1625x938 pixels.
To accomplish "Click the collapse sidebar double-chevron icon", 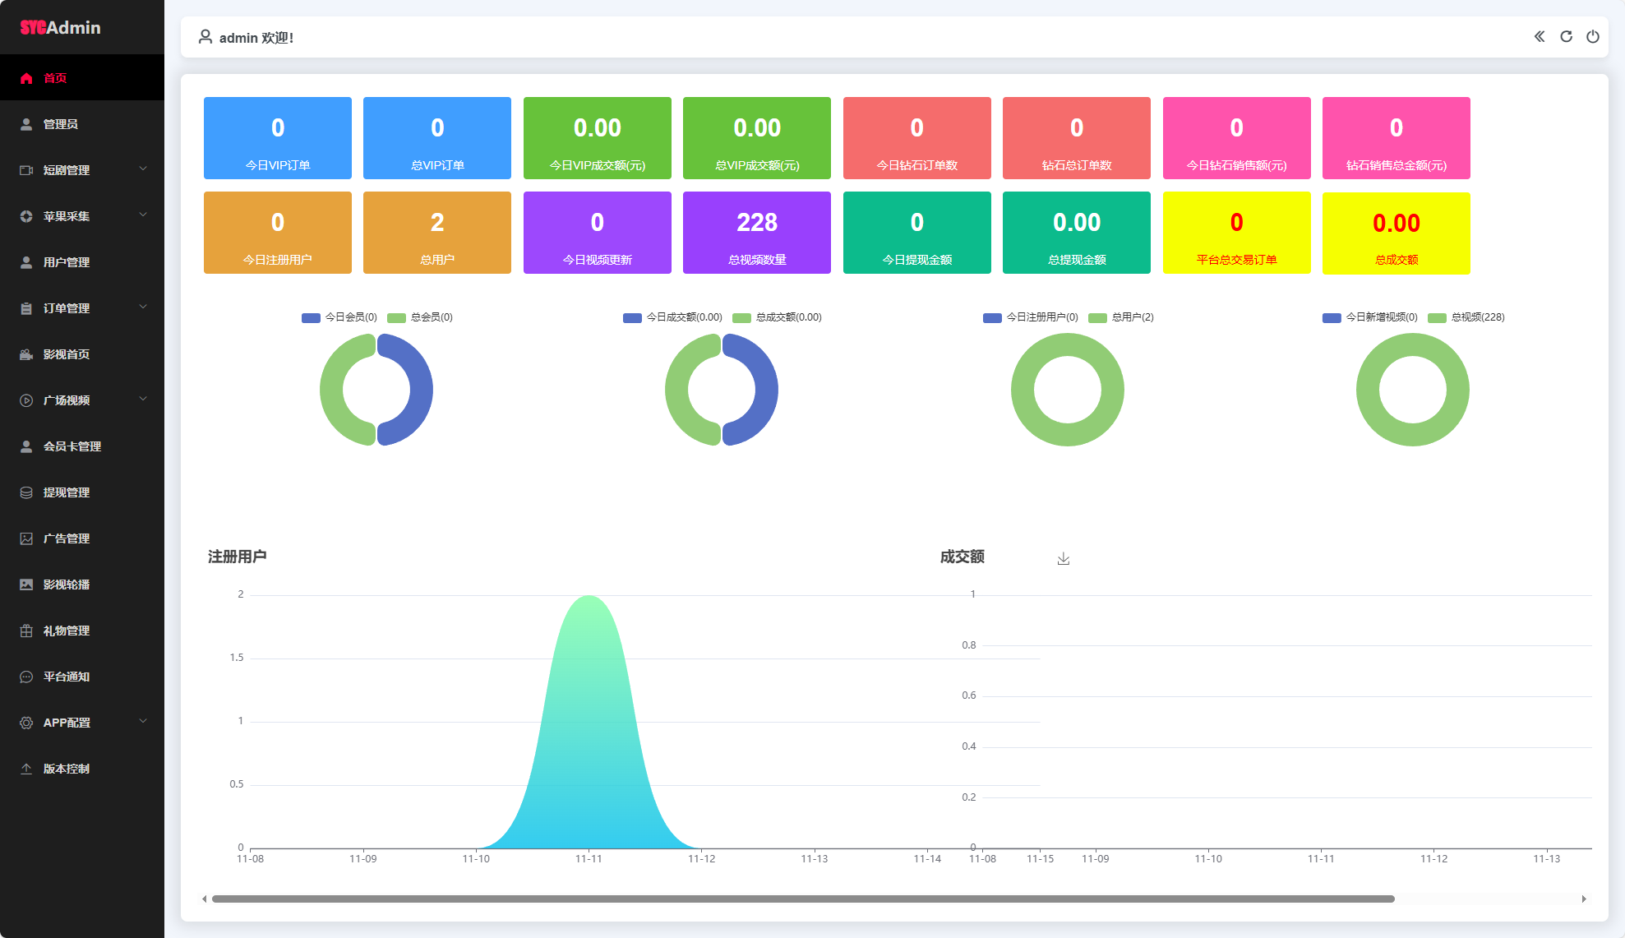I will point(1540,36).
